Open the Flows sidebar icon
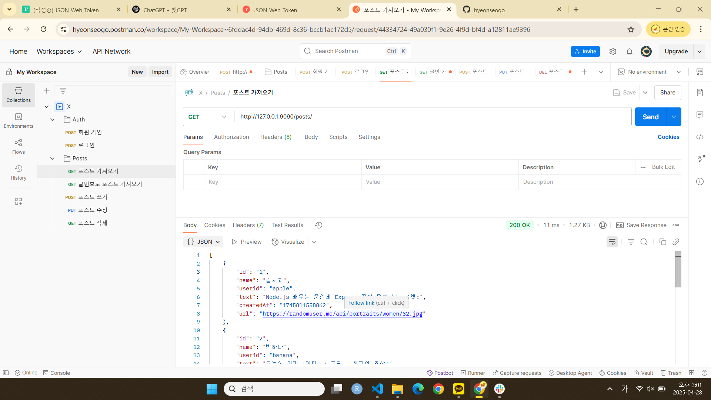This screenshot has height=400, width=711. coord(19,147)
